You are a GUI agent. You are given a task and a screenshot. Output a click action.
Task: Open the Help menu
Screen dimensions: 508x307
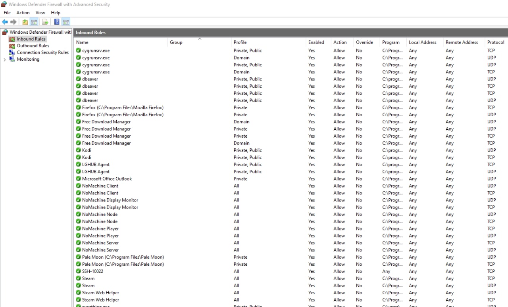(x=56, y=13)
